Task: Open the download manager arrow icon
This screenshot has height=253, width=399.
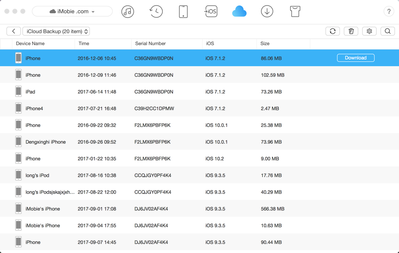Action: click(267, 12)
